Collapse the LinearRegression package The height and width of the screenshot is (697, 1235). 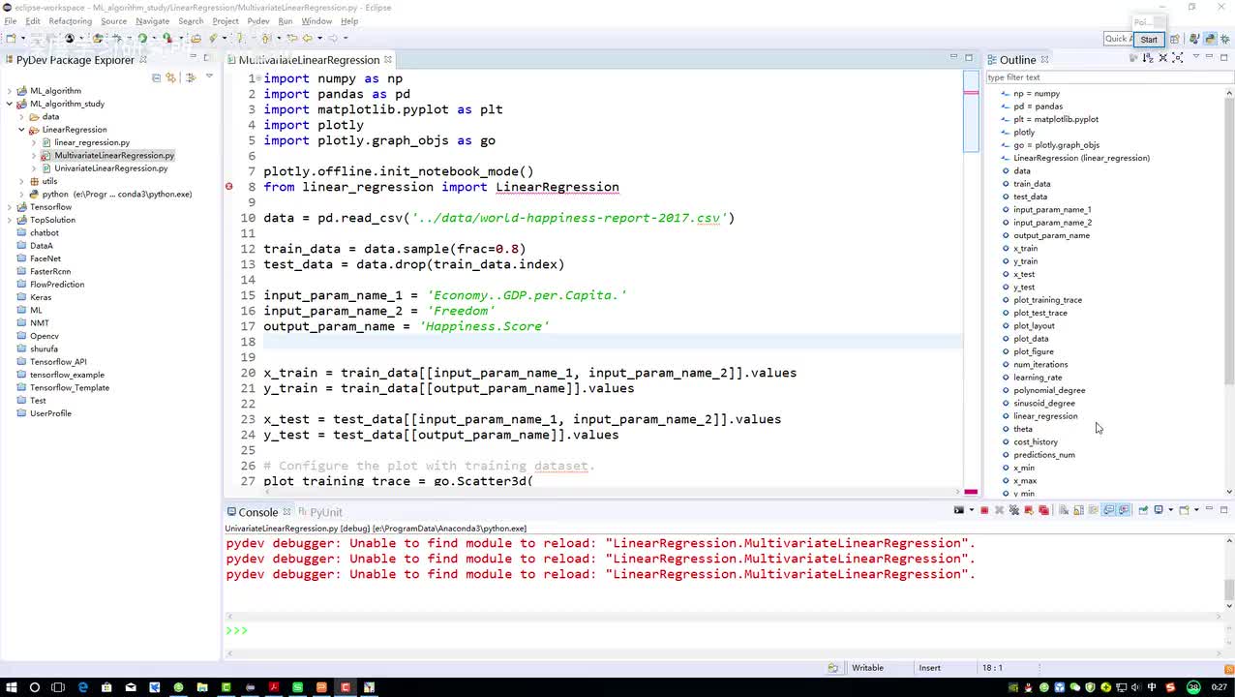click(21, 130)
